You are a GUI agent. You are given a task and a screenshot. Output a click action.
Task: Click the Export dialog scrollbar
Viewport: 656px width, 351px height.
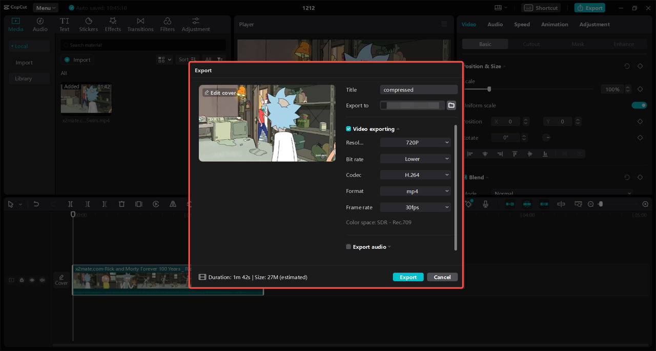tap(455, 187)
